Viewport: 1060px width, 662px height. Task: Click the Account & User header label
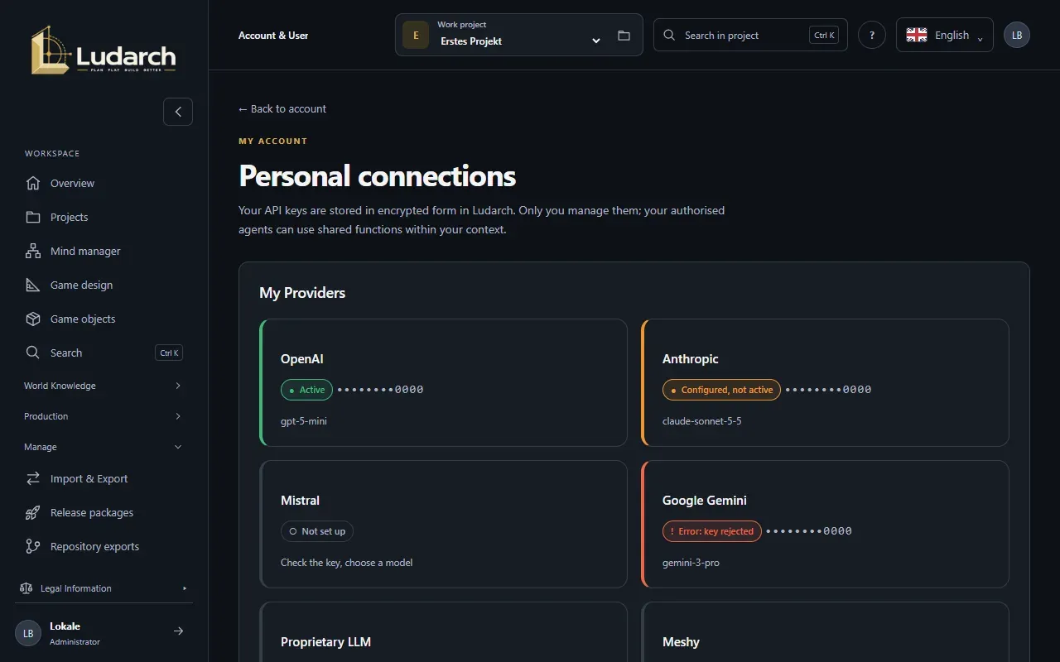(273, 36)
